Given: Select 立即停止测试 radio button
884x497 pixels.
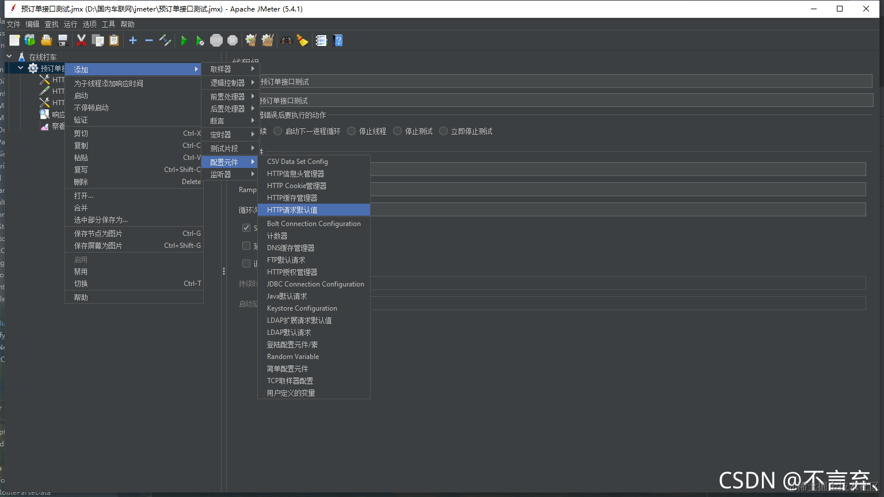Looking at the screenshot, I should 444,131.
